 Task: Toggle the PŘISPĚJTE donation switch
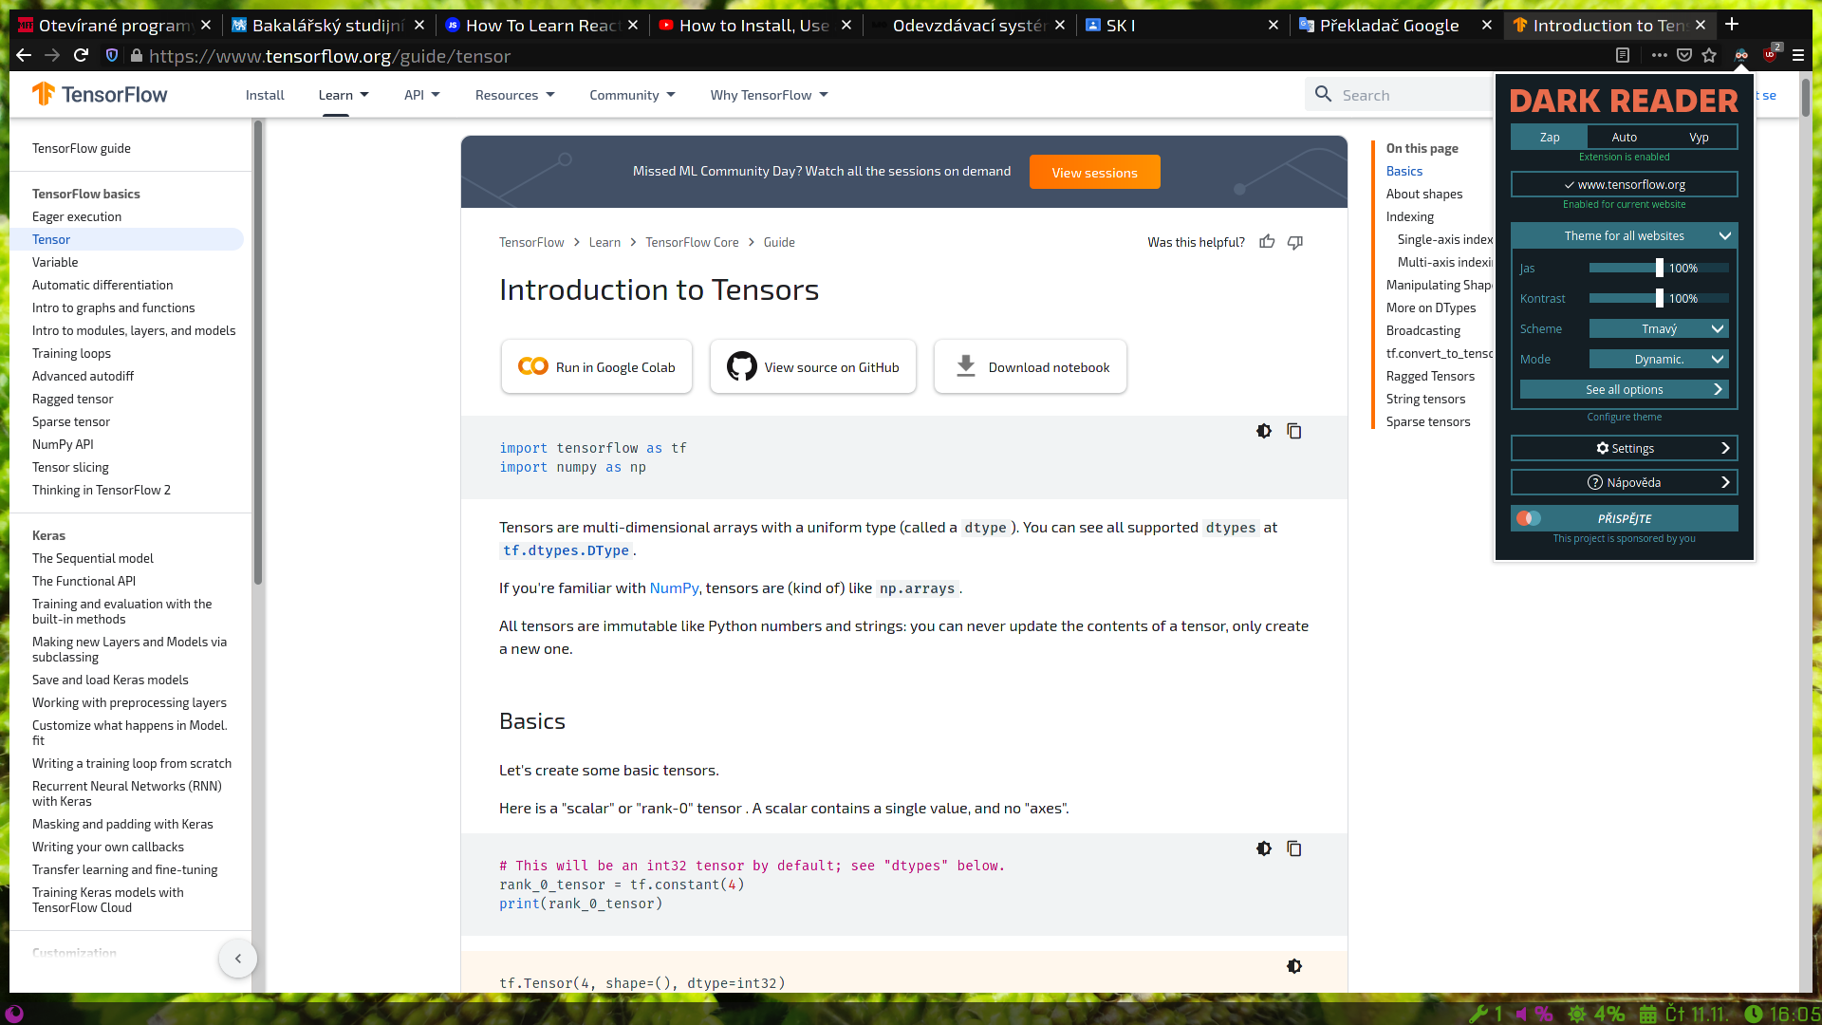pyautogui.click(x=1530, y=518)
